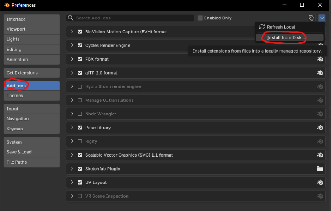Image resolution: width=331 pixels, height=211 pixels.
Task: Expand FBX format add-on details
Action: point(72,59)
